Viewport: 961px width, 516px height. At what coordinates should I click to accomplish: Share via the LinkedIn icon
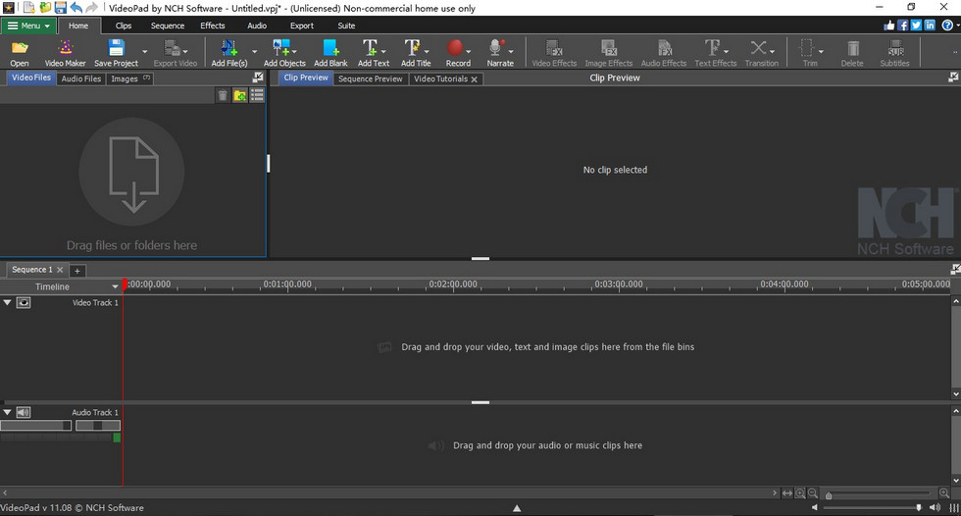click(x=930, y=26)
